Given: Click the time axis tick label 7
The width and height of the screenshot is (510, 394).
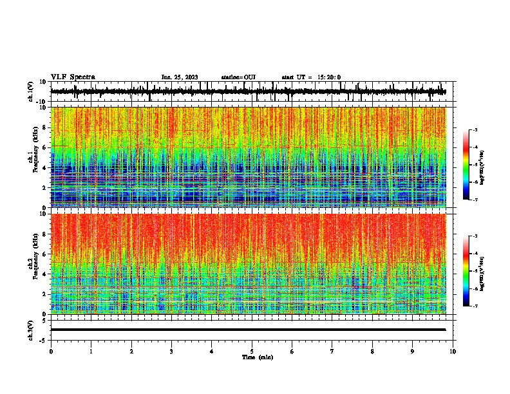Looking at the screenshot, I should click(x=332, y=352).
